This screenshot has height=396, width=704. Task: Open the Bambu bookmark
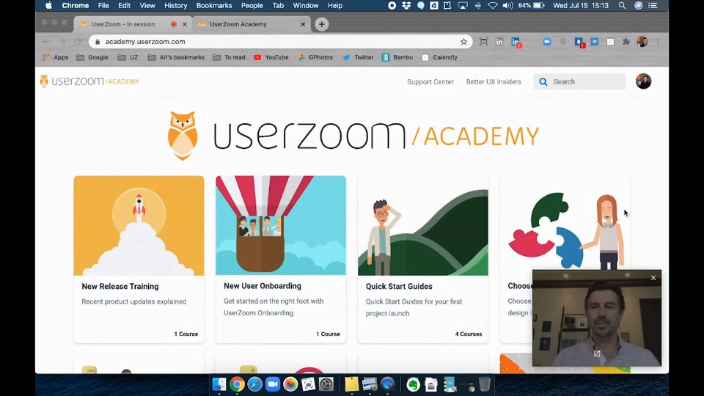(x=397, y=57)
